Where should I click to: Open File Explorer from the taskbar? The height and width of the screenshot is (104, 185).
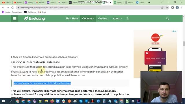coord(46,101)
